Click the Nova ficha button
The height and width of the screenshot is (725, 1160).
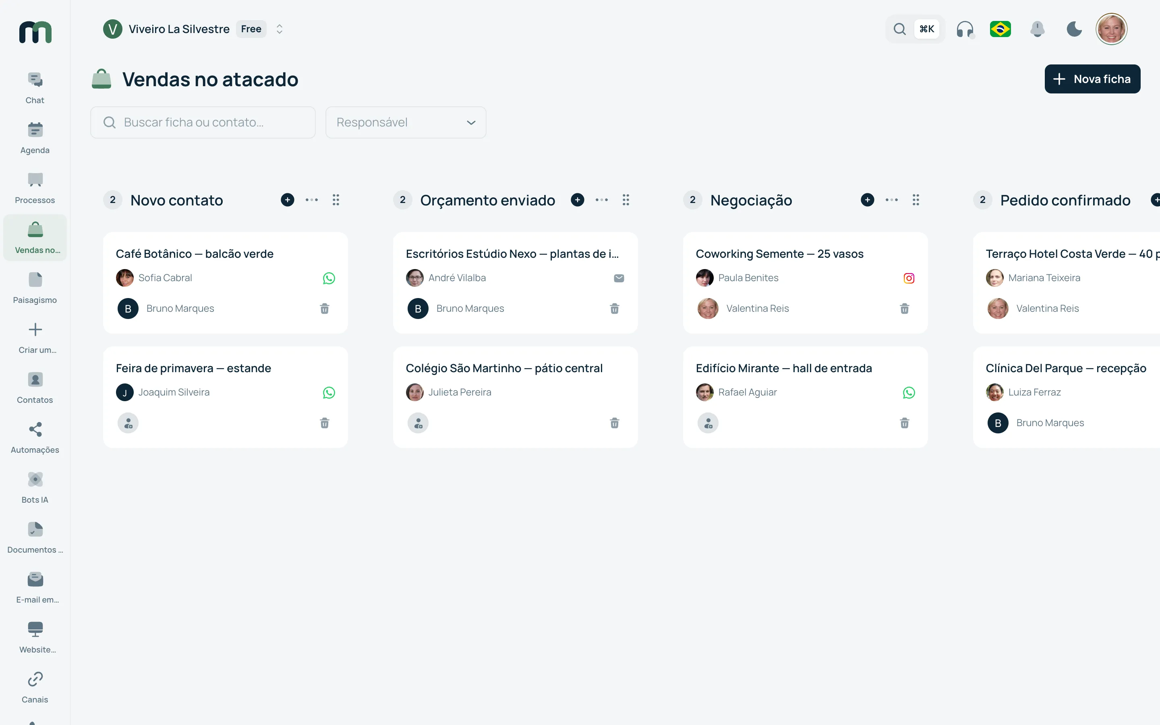coord(1092,79)
